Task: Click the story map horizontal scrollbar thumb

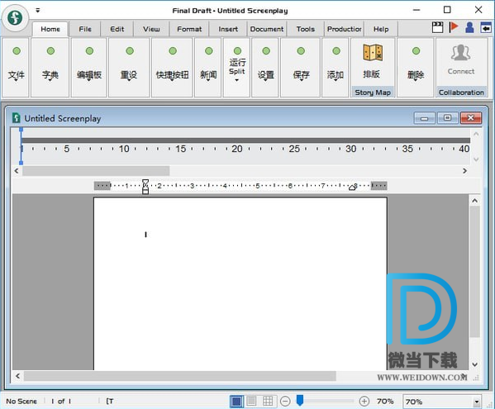Action: click(96, 171)
